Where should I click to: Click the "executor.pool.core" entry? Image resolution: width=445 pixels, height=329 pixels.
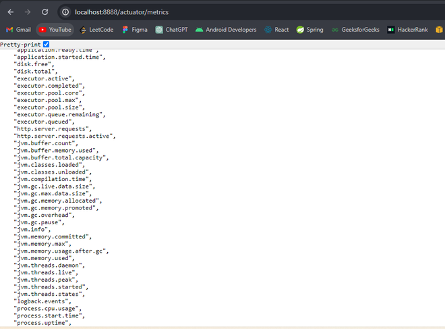click(x=49, y=93)
